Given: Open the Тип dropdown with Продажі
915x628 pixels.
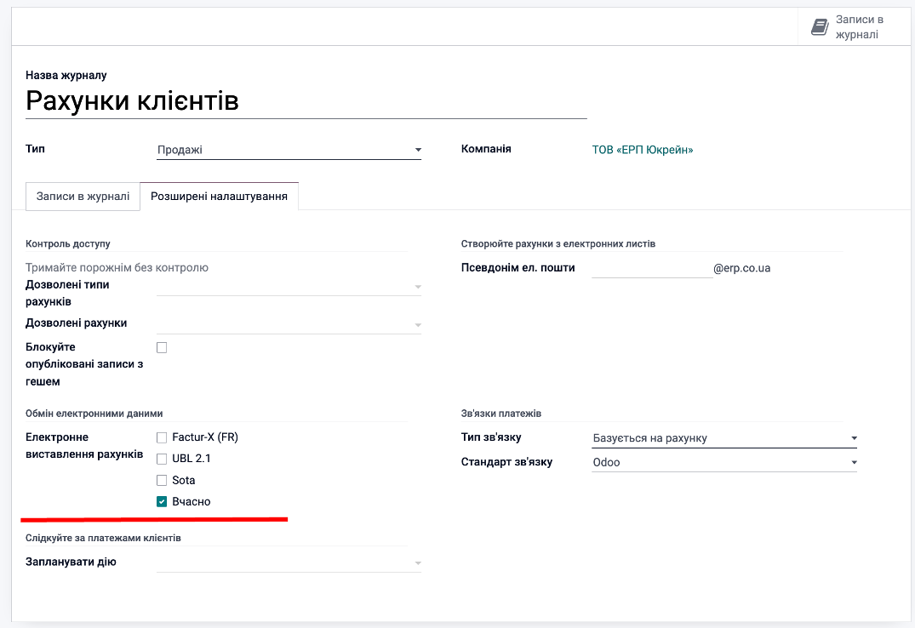Looking at the screenshot, I should point(289,150).
